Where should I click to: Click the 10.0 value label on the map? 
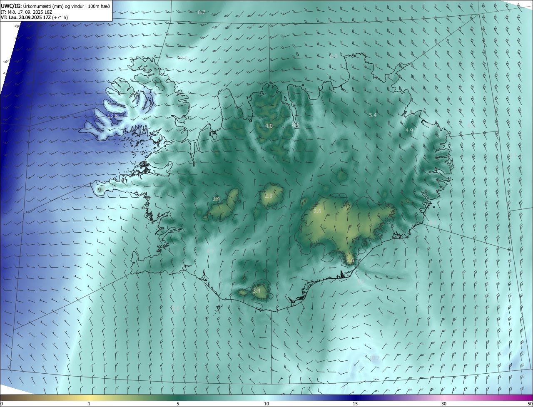coord(182,59)
